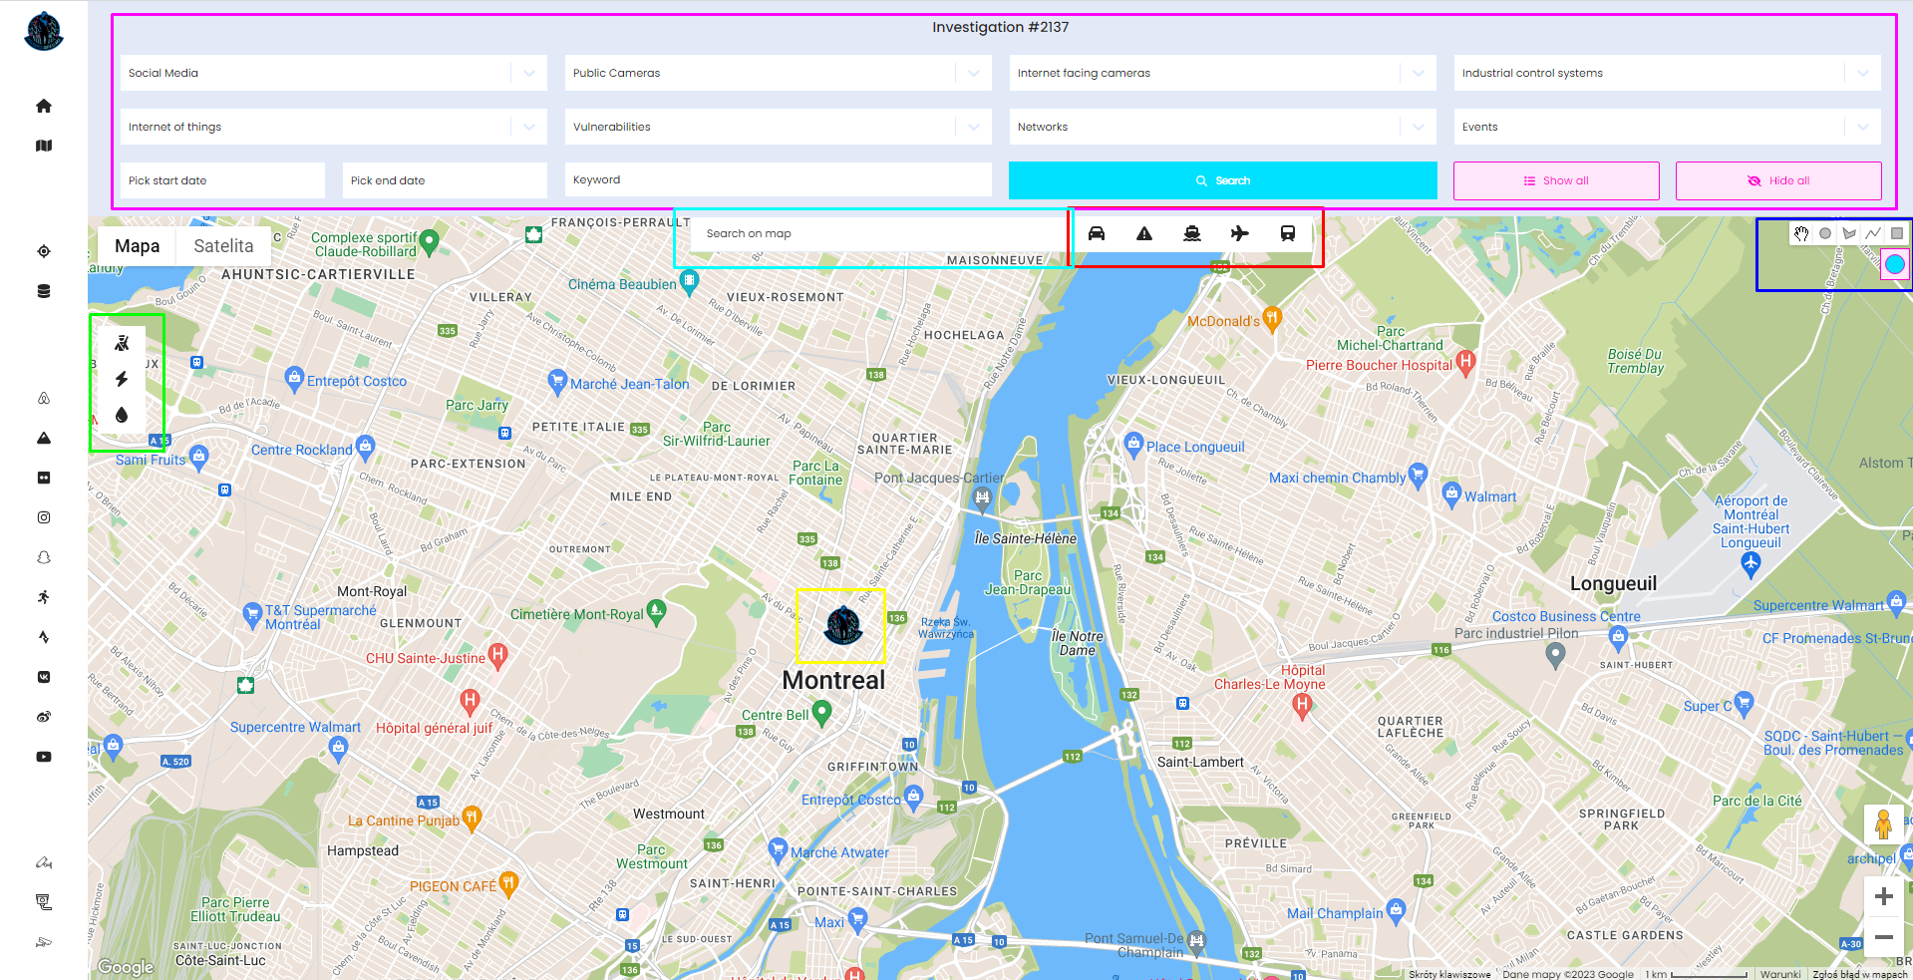Select the YouTube sidebar icon

point(44,757)
